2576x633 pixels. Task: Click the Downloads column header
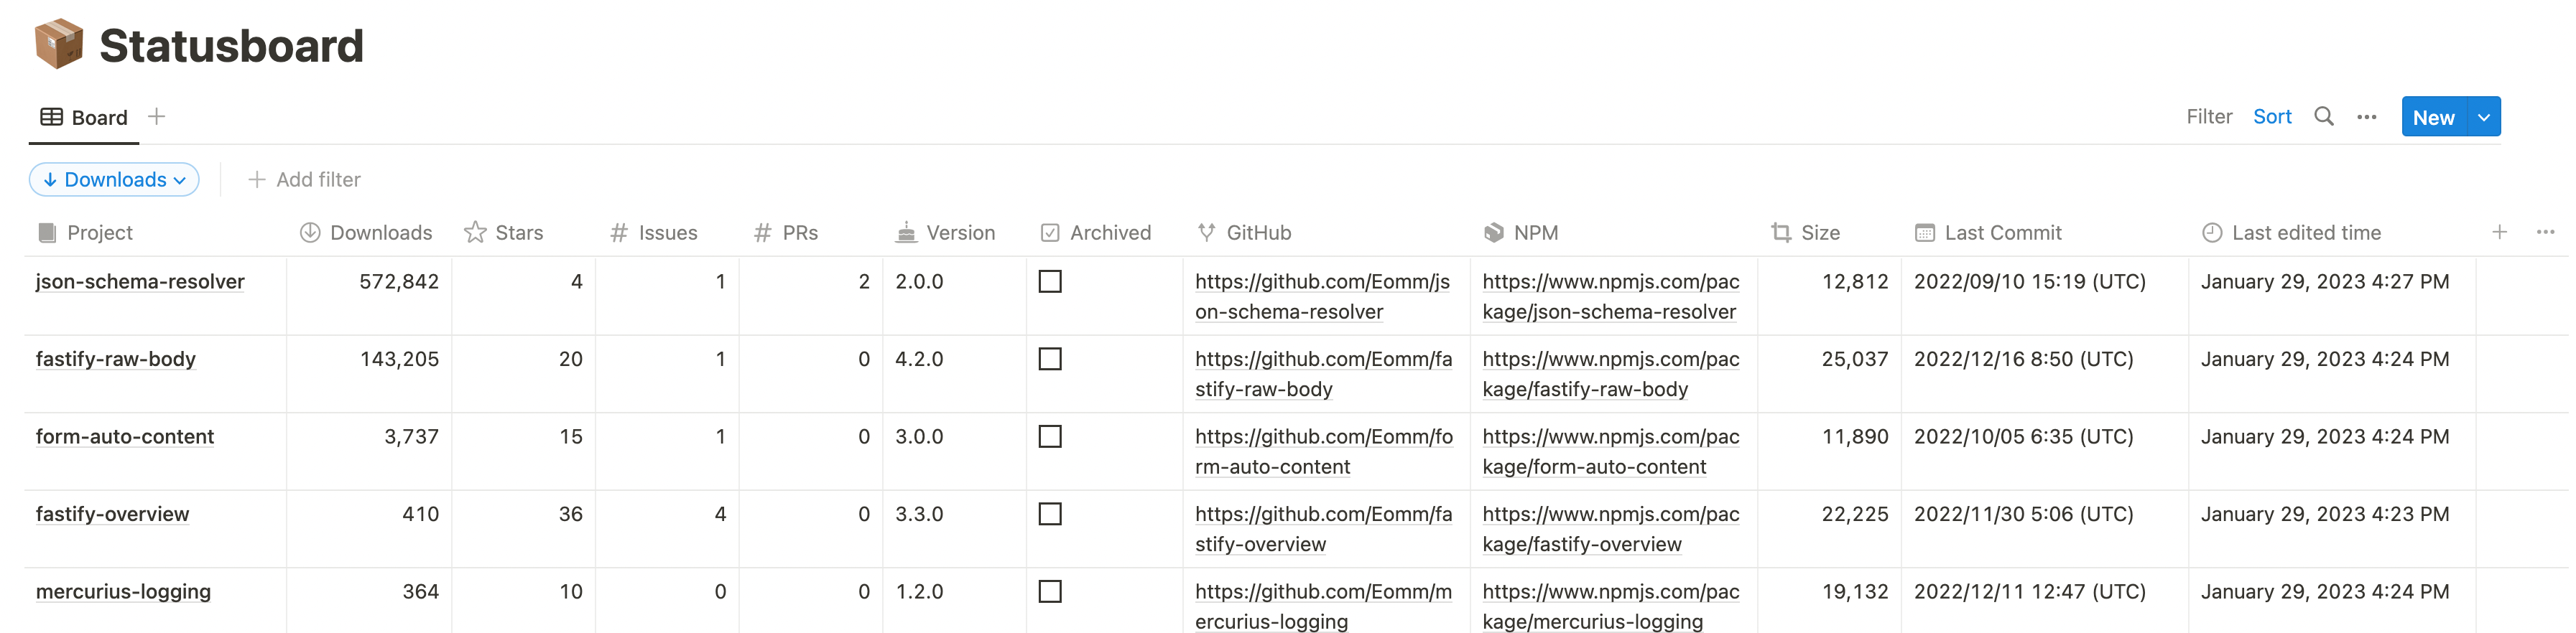(x=368, y=233)
